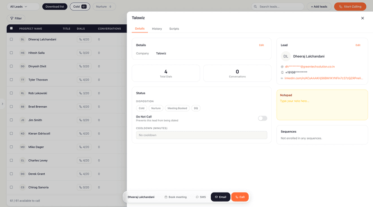Click the CS avatar for Chirag Sanoria

[x=23, y=187]
